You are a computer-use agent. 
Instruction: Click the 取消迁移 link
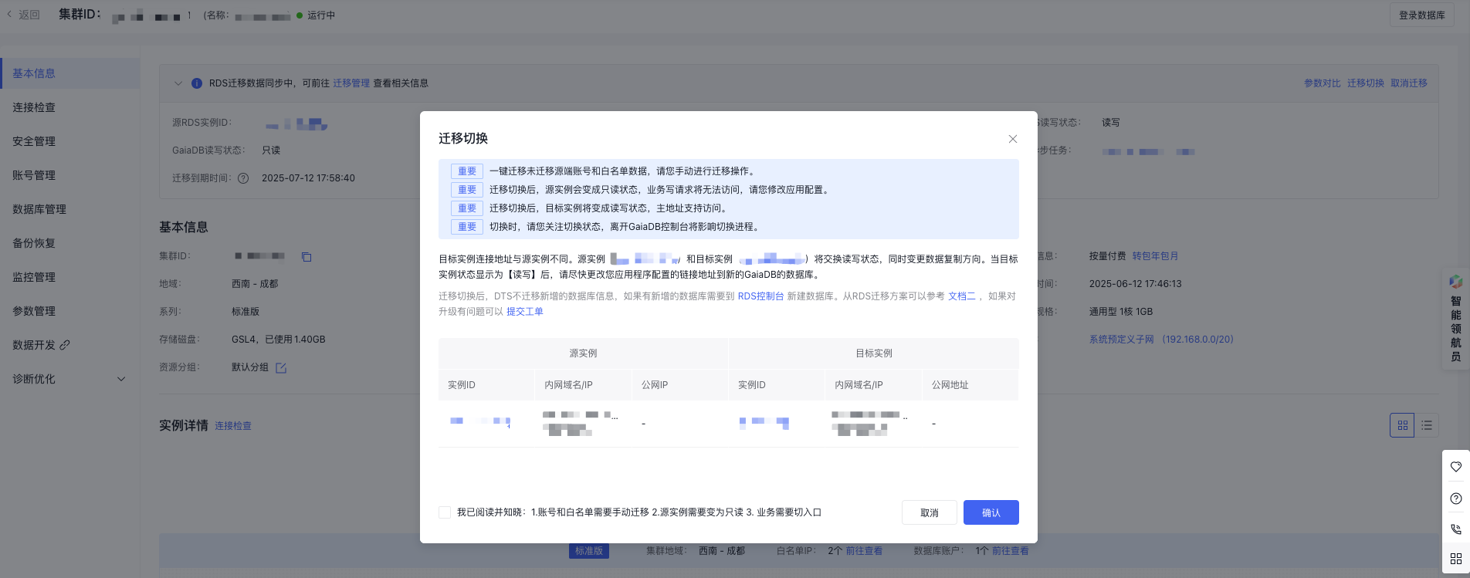click(1409, 83)
